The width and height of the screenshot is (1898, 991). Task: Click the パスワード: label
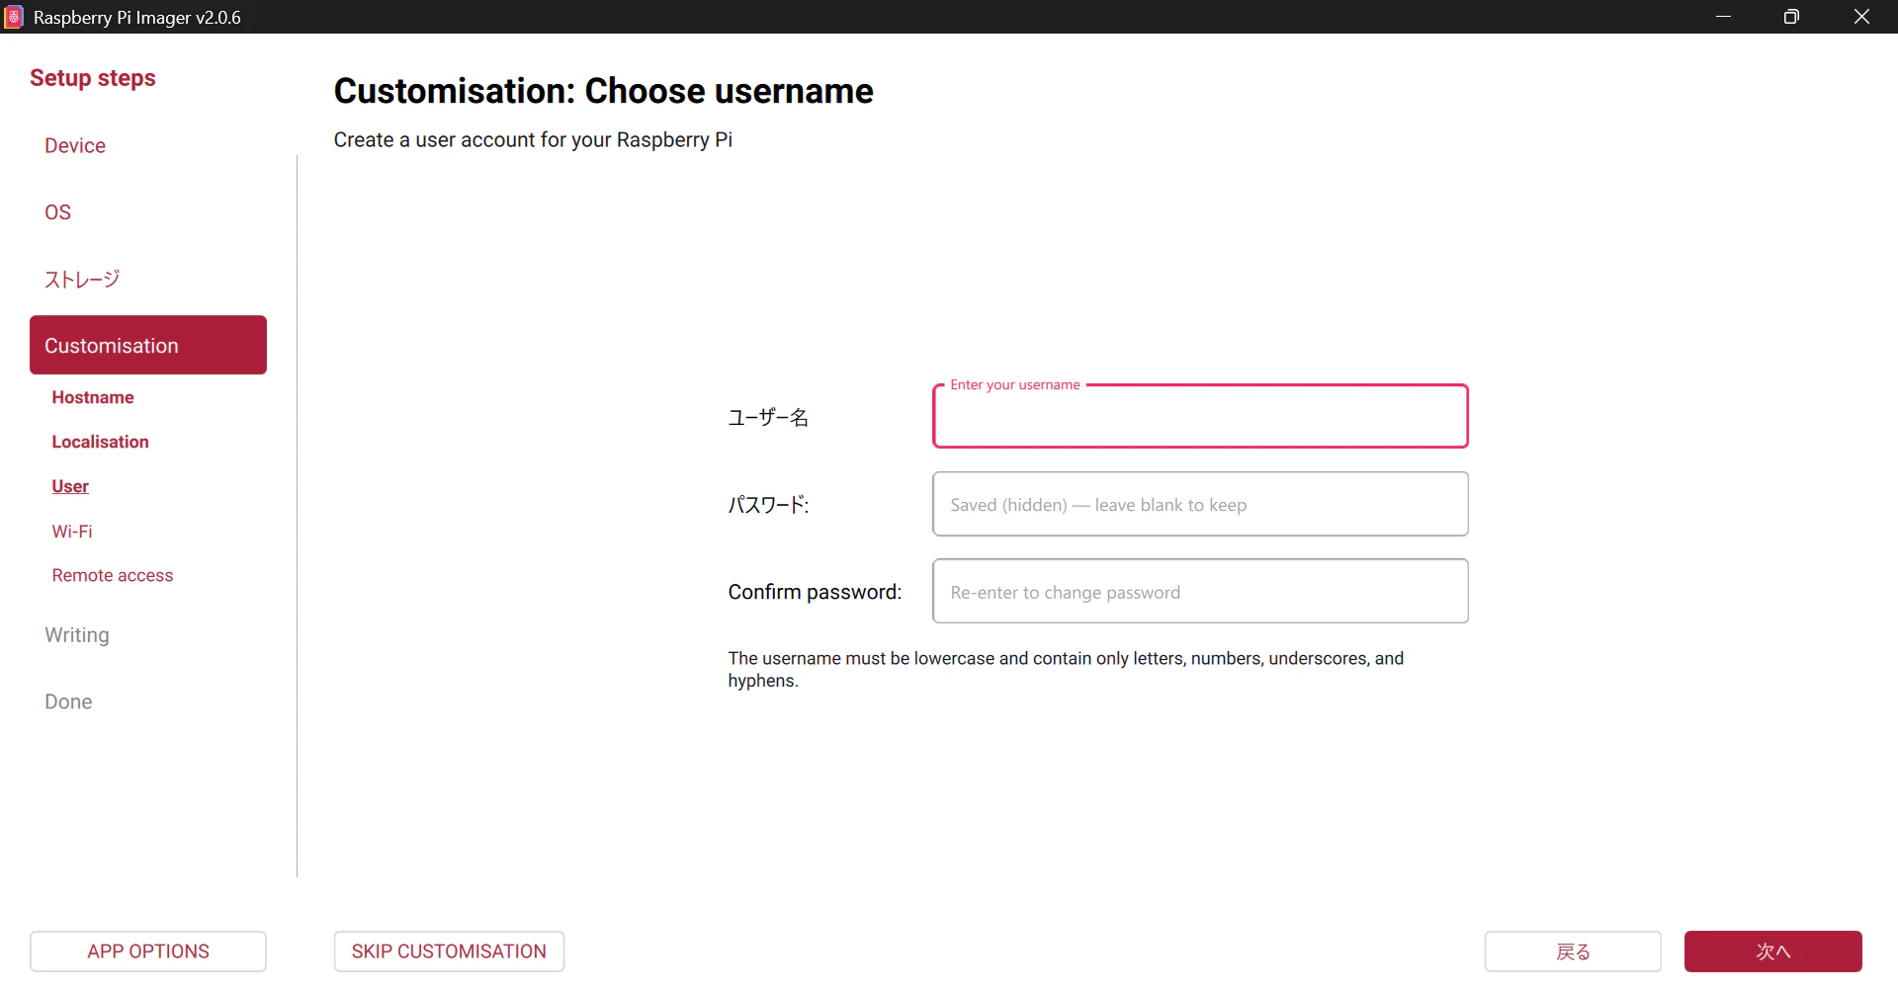click(768, 505)
